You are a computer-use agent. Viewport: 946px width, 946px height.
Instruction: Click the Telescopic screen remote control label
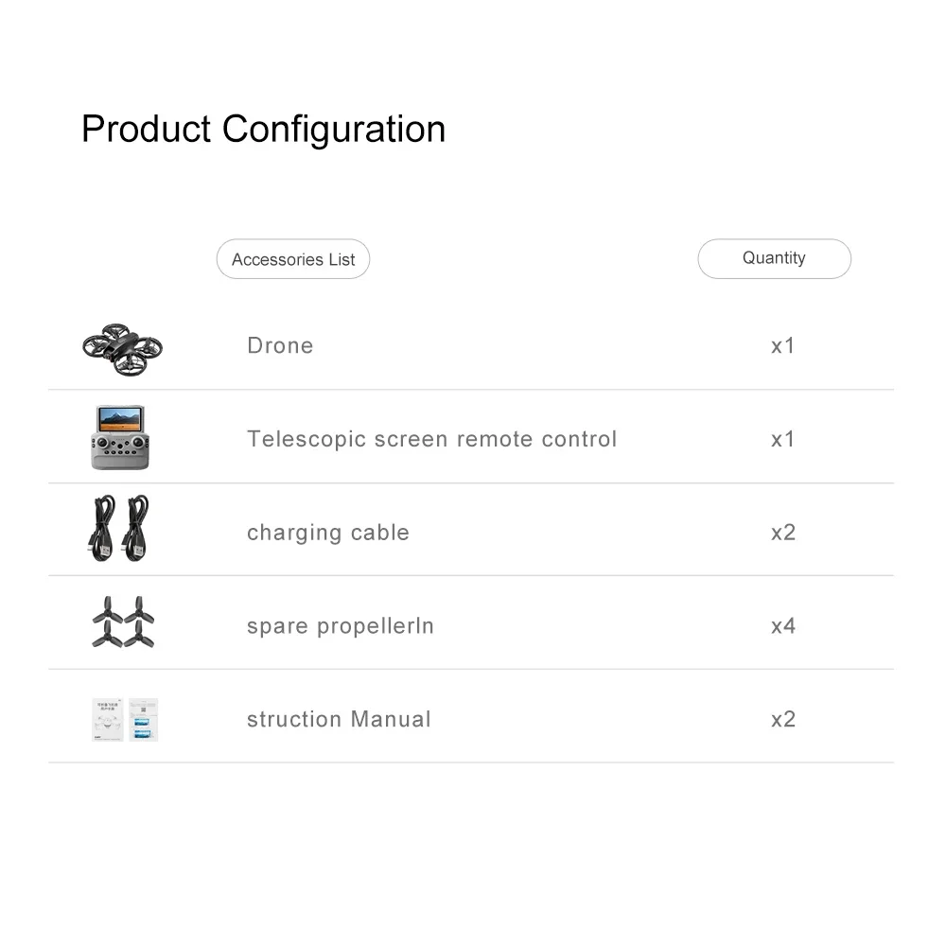coord(432,439)
